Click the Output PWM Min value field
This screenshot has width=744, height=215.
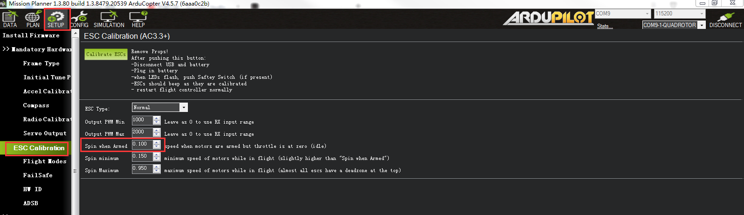[142, 120]
